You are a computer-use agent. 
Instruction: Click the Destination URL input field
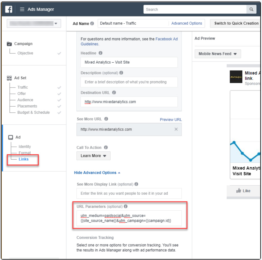[129, 102]
